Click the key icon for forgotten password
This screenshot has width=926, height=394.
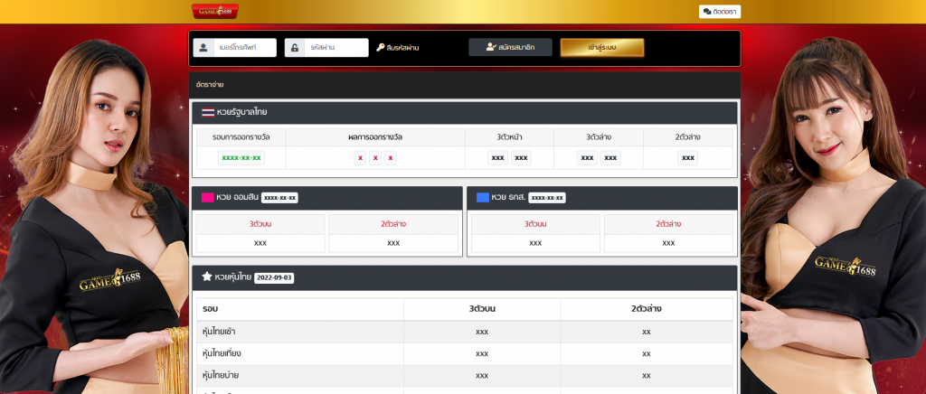click(381, 47)
